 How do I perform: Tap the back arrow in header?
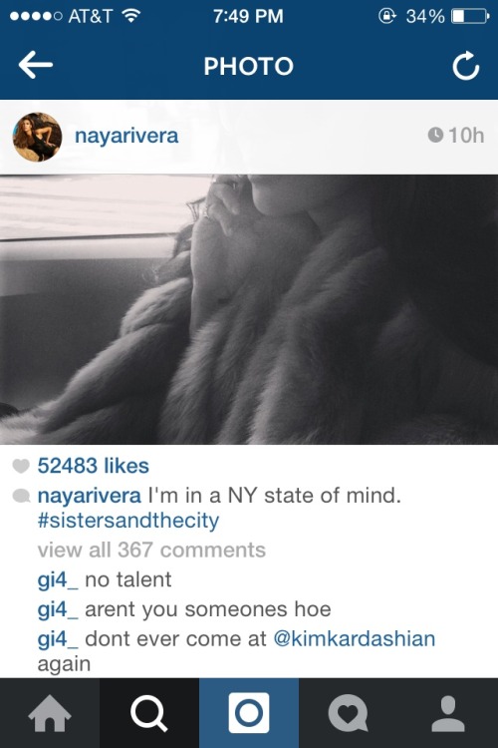pos(35,65)
